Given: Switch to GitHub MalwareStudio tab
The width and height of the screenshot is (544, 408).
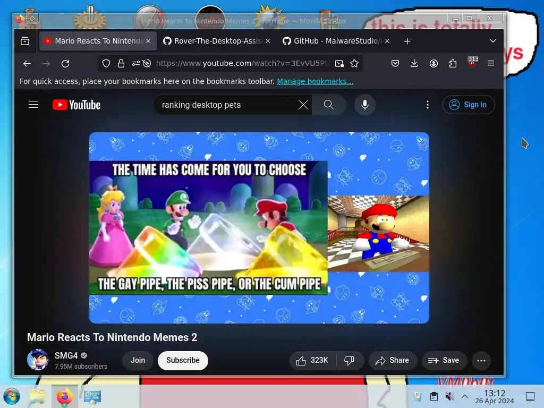Looking at the screenshot, I should point(337,41).
